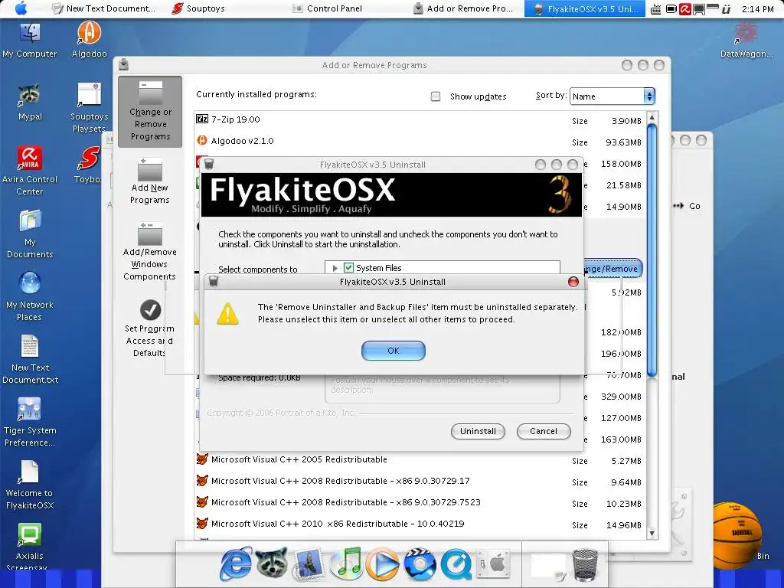Click OK in the uninstall warning dialog
Screen dimensions: 784x588
[x=393, y=351]
